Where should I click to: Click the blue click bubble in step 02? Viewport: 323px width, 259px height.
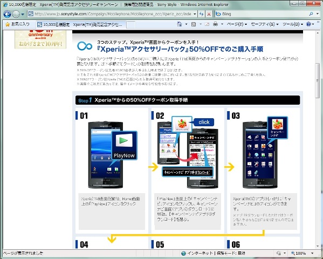(204, 122)
